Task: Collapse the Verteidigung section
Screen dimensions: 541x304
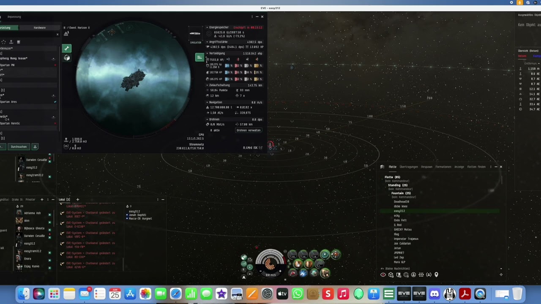Action: [208, 53]
